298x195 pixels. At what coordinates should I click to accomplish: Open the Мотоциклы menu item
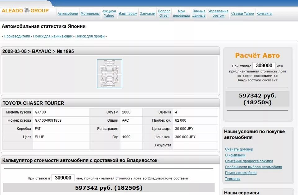[90, 13]
